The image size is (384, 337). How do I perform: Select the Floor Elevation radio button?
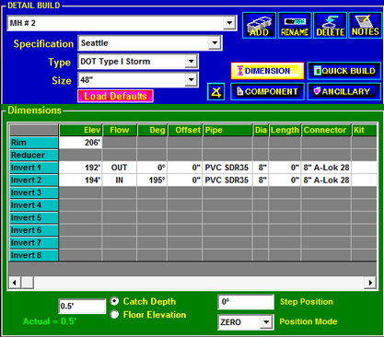click(114, 314)
